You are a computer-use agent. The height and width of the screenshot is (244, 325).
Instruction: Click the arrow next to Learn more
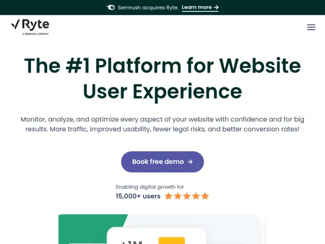pyautogui.click(x=216, y=8)
